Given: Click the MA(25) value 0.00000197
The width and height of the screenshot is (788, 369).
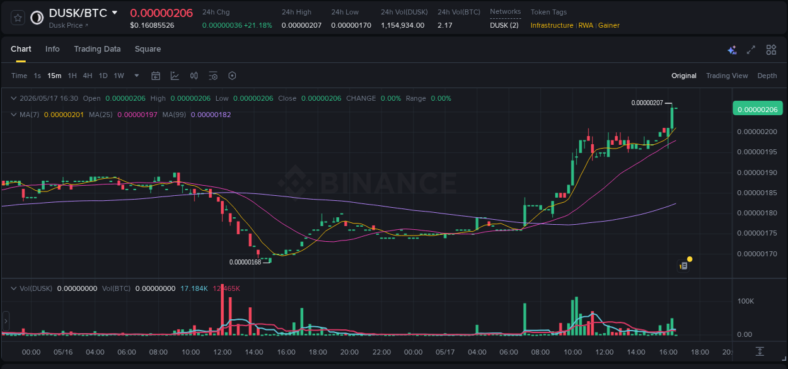Looking at the screenshot, I should click(137, 115).
